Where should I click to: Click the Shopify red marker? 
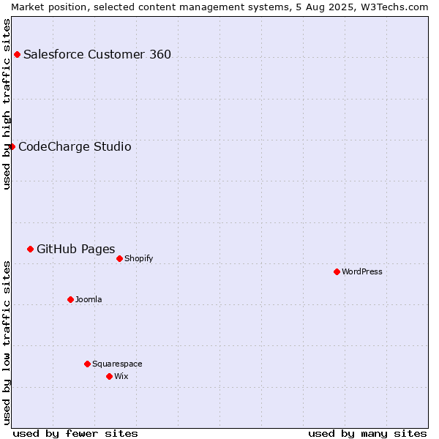pyautogui.click(x=119, y=259)
